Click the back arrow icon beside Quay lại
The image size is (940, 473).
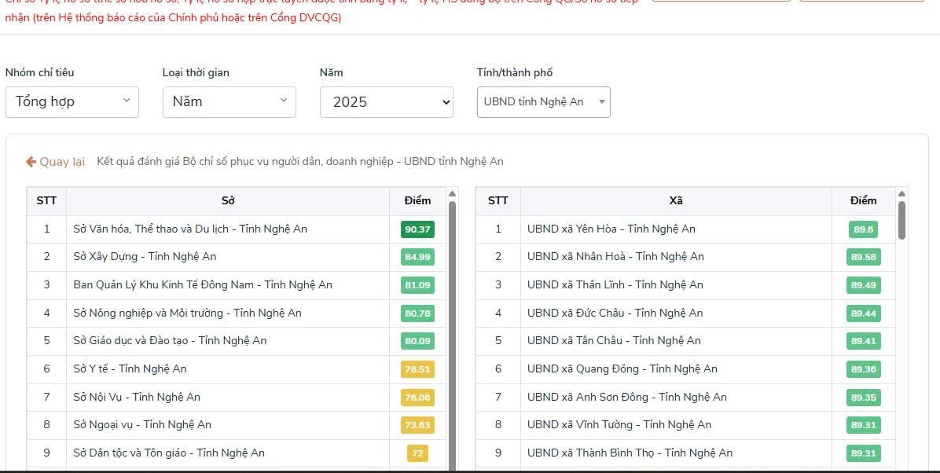31,162
